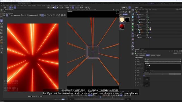Toggle the Align checkbox
The width and height of the screenshot is (182, 102).
click(x=144, y=76)
